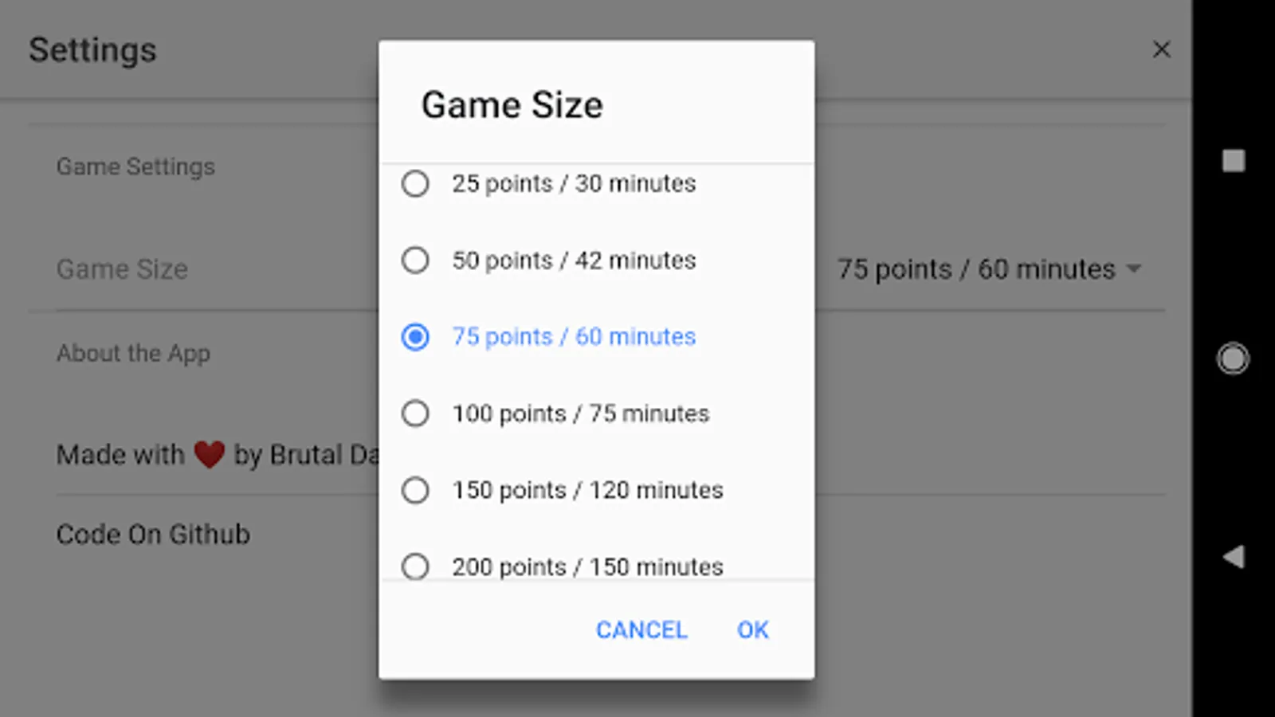Open the Code On Github link

(x=154, y=534)
